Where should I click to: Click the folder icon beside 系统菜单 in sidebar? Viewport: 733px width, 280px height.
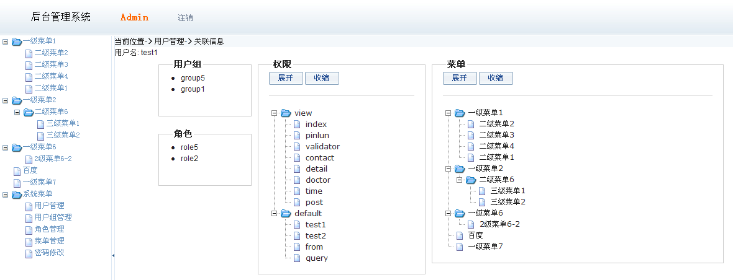(17, 195)
